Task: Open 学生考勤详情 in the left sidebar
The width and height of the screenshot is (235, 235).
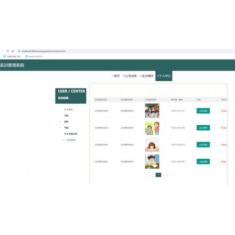Action: pyautogui.click(x=70, y=134)
